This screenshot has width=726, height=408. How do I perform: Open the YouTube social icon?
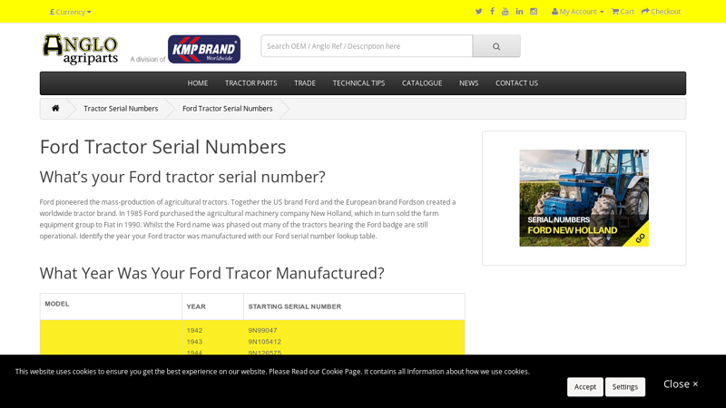click(x=505, y=12)
